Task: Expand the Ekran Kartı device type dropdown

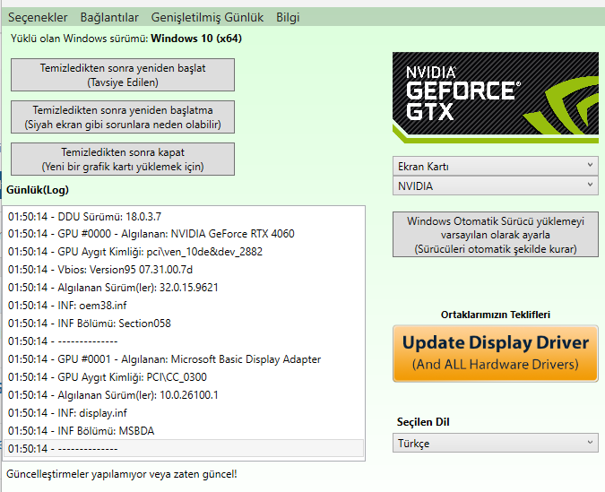Action: click(x=496, y=167)
